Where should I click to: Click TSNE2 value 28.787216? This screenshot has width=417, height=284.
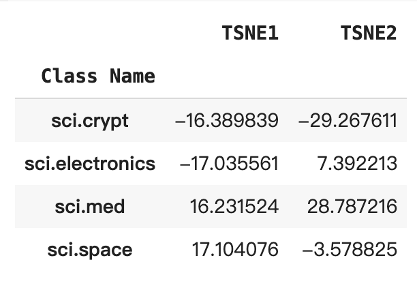352,206
